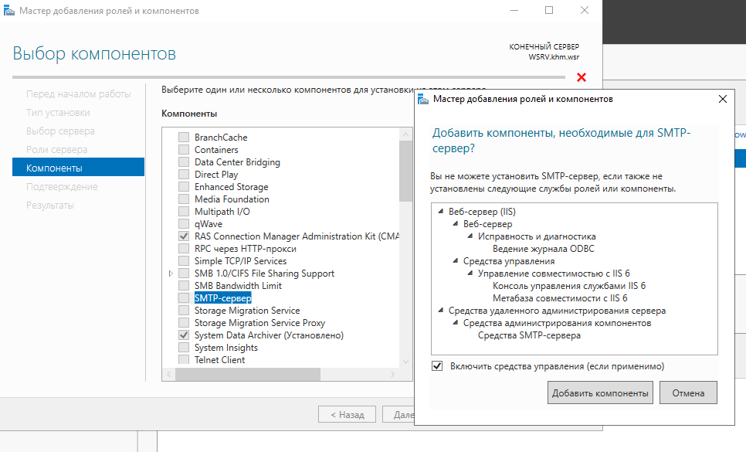Select Media Foundation checkbox
Viewport: 746px width, 452px height.
(184, 199)
